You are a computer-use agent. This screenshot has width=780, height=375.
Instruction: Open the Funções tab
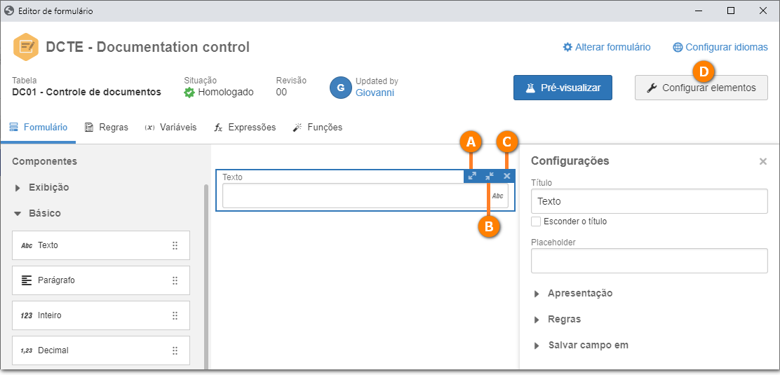pyautogui.click(x=317, y=128)
